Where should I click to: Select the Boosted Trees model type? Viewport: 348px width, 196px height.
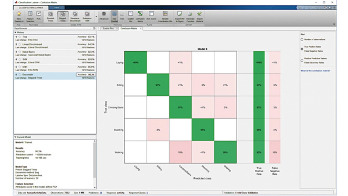tap(51, 16)
